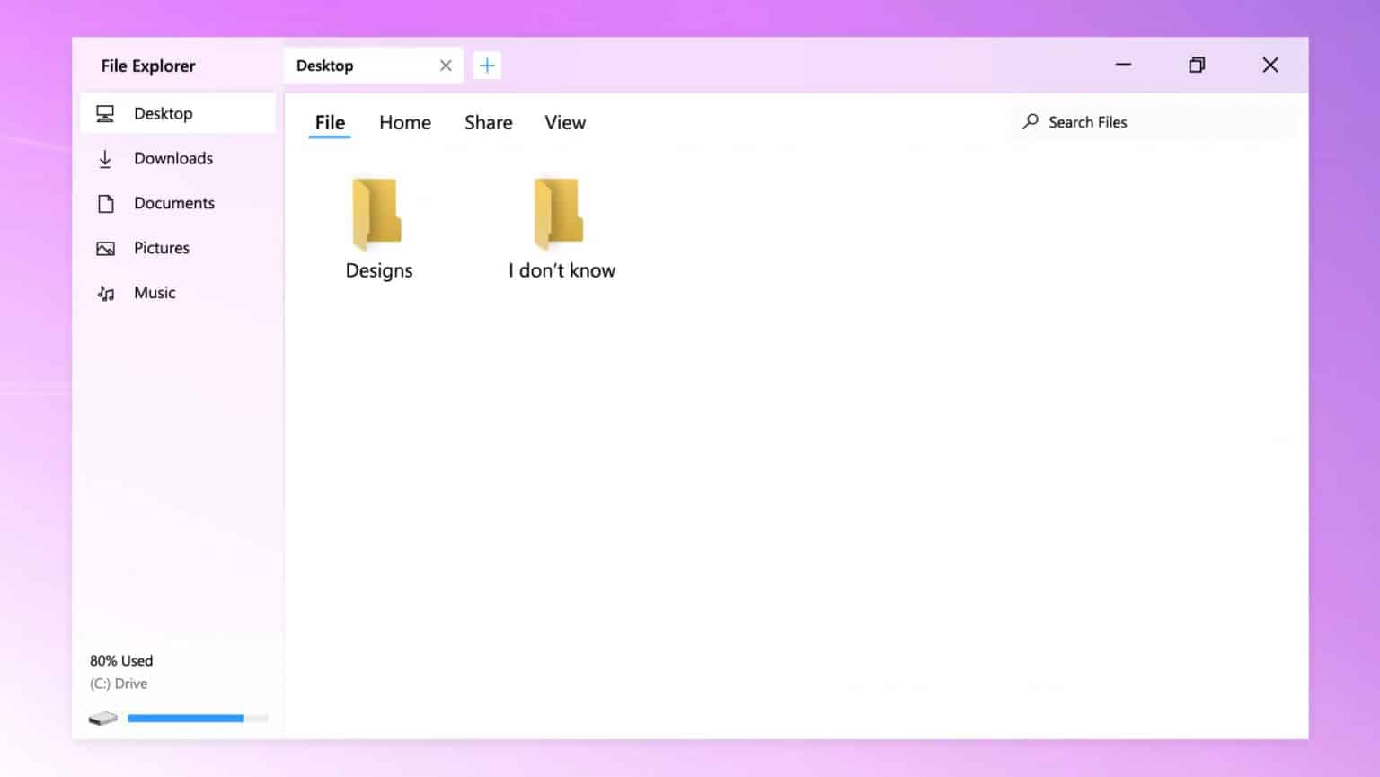Click the drive icon near storage usage

click(102, 718)
